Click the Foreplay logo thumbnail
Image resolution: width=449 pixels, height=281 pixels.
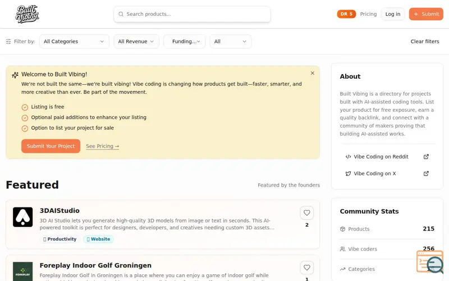[22, 271]
